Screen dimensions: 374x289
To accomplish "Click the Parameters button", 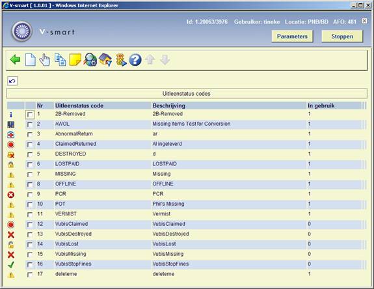I will (292, 36).
